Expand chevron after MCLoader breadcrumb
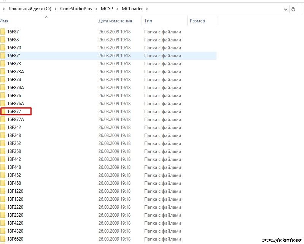This screenshot has width=304, height=244. coord(147,9)
